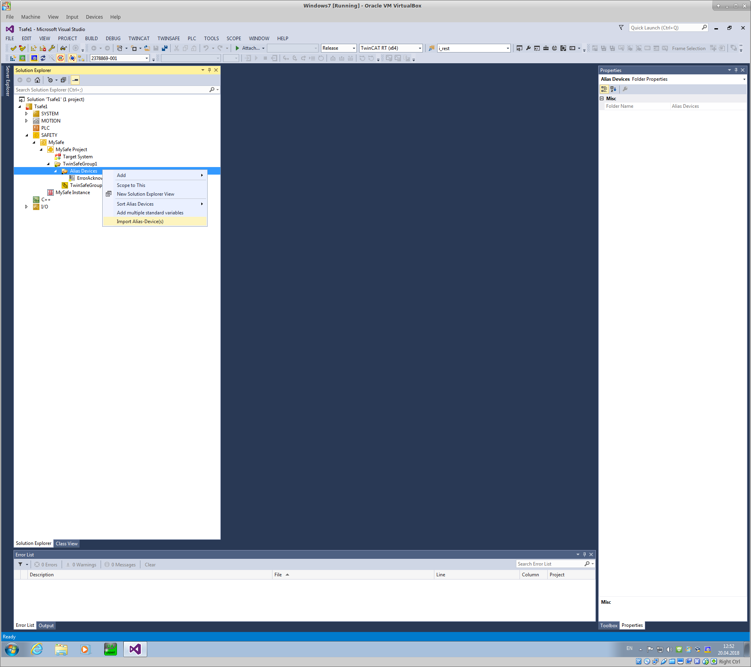Open Internet Explorer from Windows taskbar
The image size is (751, 667).
pyautogui.click(x=37, y=649)
